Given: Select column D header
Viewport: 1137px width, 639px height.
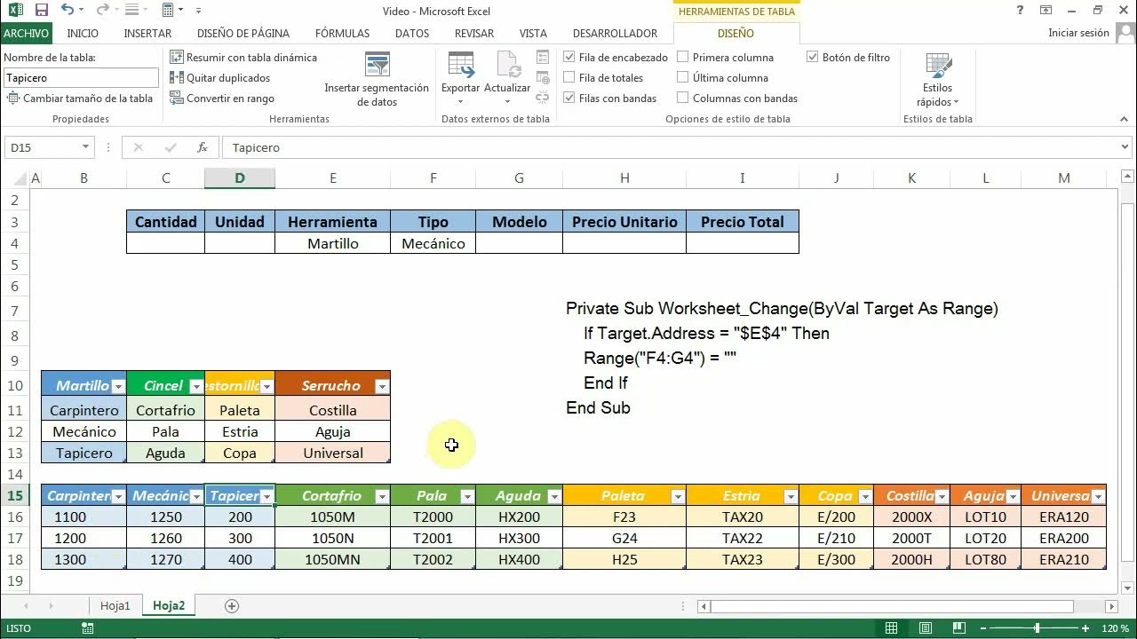Looking at the screenshot, I should pyautogui.click(x=240, y=178).
